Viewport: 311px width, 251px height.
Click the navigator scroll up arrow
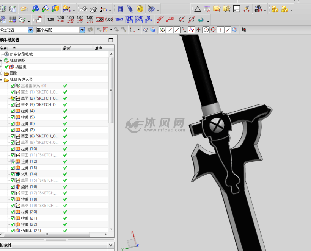click(111, 54)
